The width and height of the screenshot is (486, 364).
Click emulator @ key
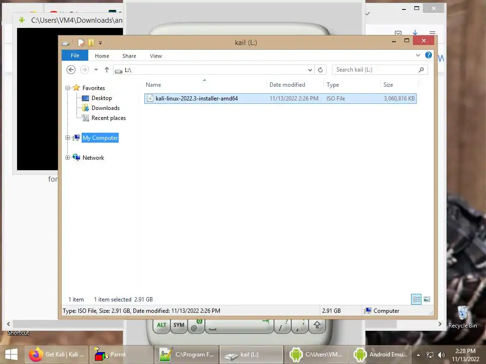[196, 326]
